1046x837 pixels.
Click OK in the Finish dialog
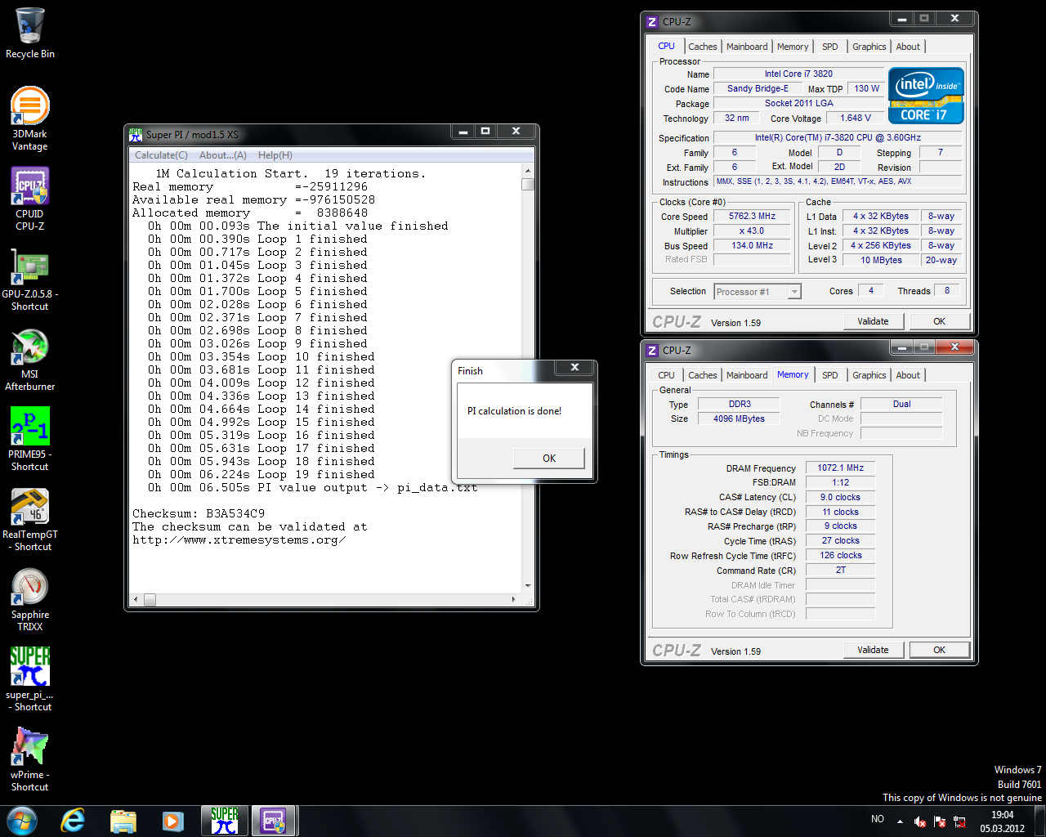tap(549, 459)
